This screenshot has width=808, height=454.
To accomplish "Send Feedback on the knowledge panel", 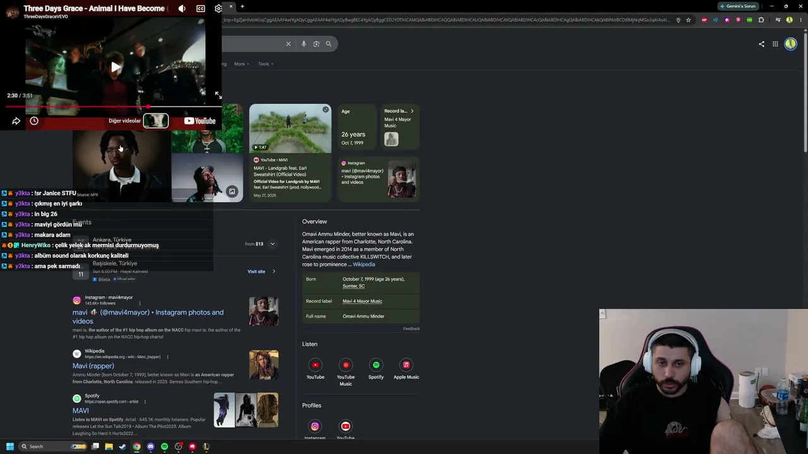I will (412, 329).
